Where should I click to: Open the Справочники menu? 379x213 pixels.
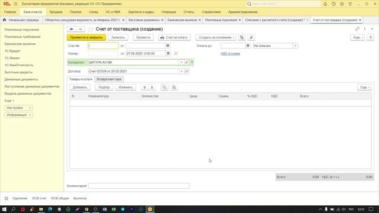tap(211, 12)
